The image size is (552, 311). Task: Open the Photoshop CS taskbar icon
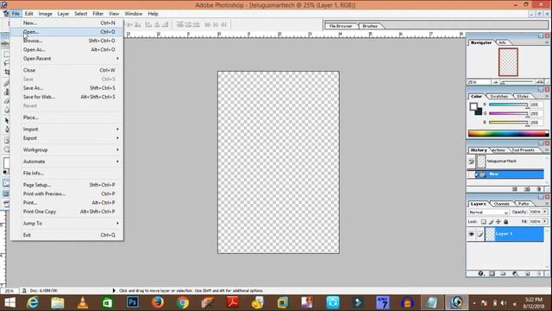(x=133, y=302)
